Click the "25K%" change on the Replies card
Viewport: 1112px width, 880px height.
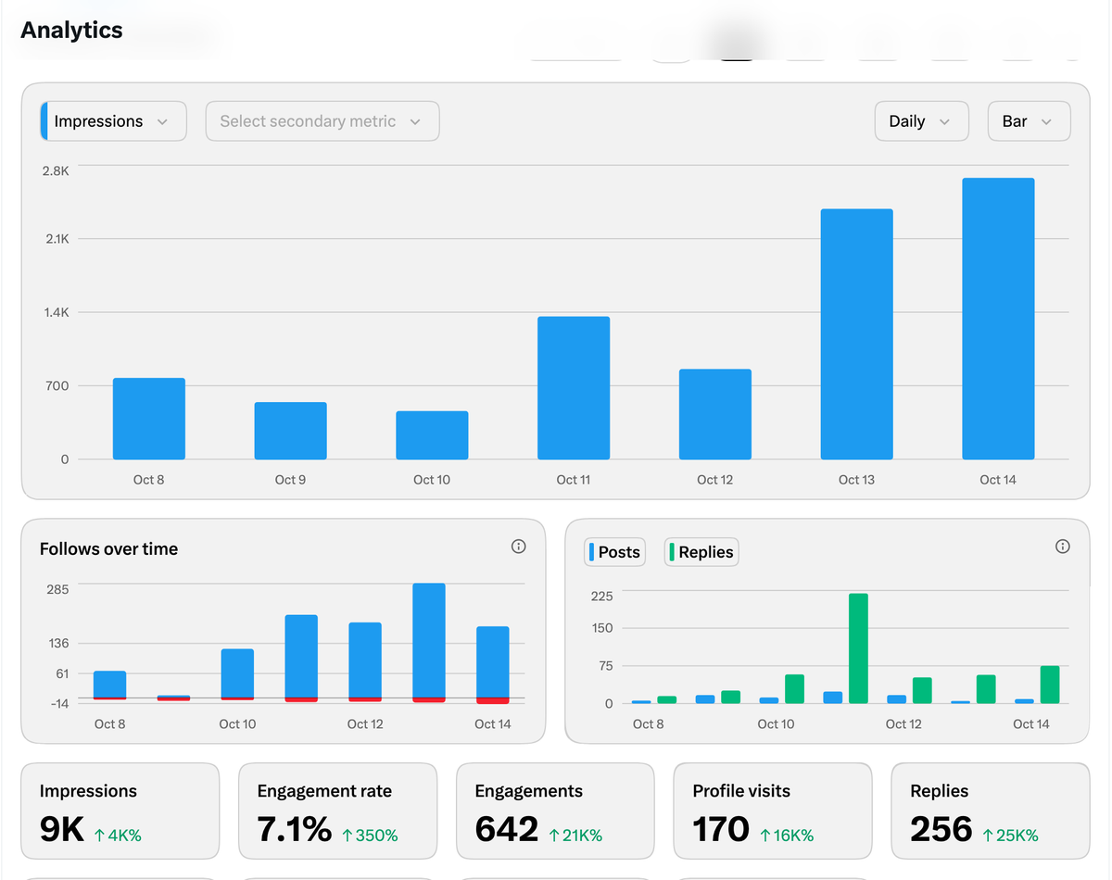point(1011,836)
